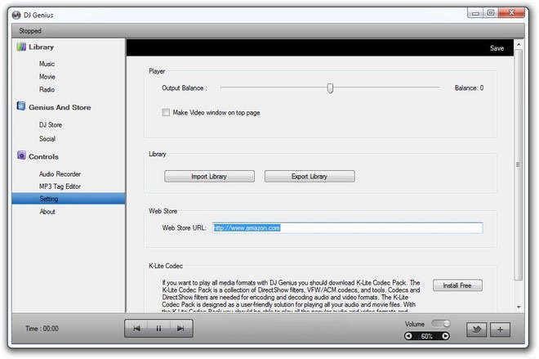Open Music in the Library section
539x359 pixels.
tap(47, 64)
